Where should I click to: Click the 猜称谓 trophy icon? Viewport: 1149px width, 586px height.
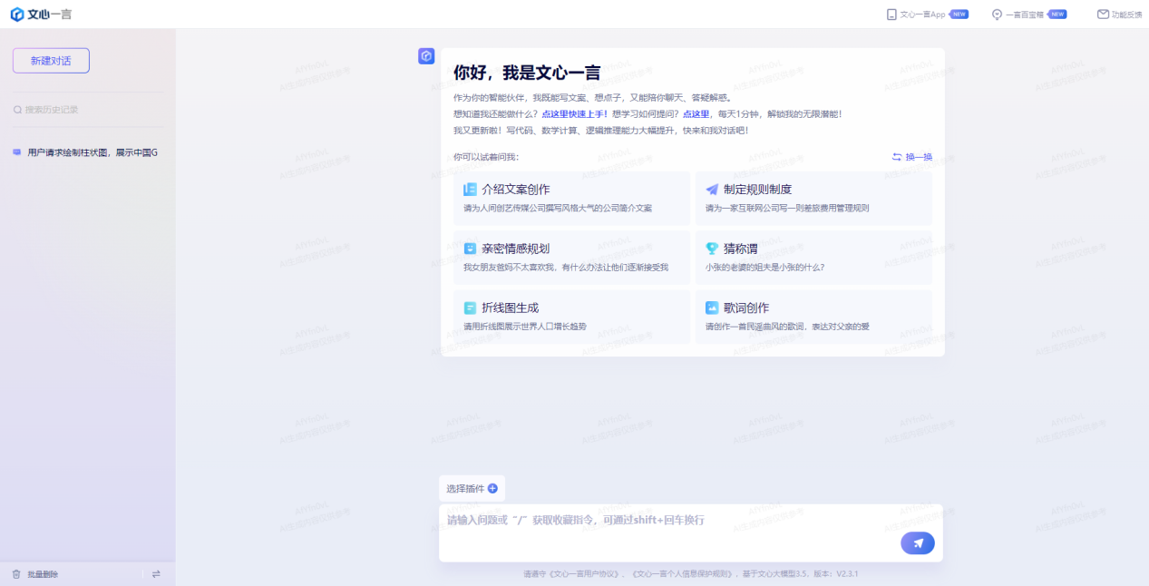[712, 249]
